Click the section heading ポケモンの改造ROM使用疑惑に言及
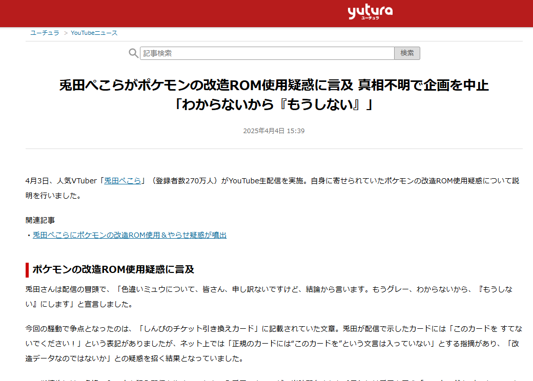Screen dimensions: 533x381 pyautogui.click(x=113, y=270)
